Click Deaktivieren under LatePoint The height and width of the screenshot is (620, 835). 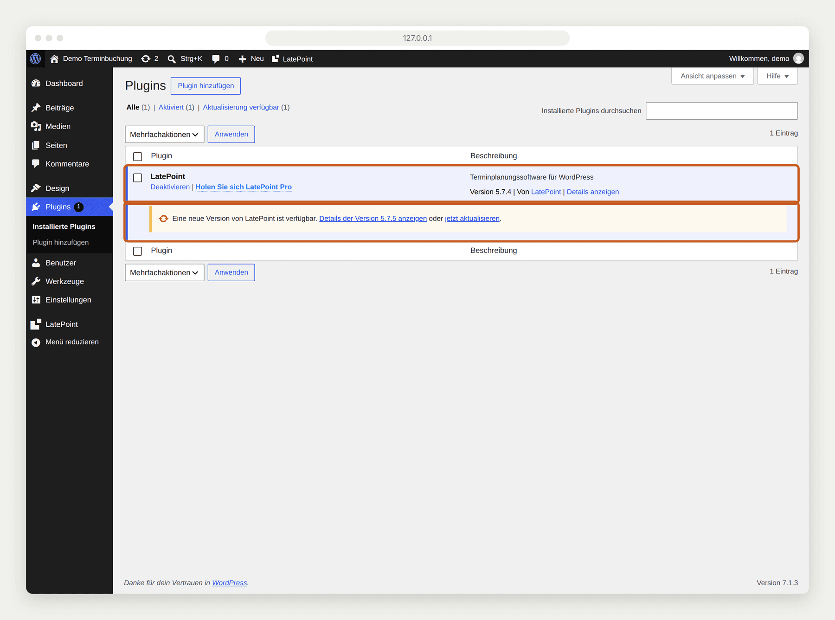(170, 187)
